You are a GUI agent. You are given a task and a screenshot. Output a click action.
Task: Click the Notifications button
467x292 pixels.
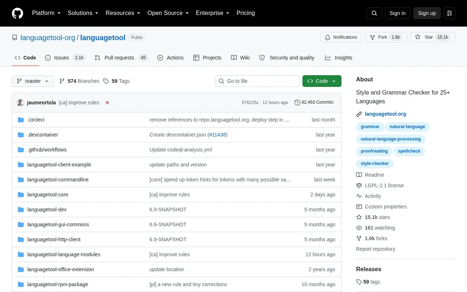point(341,37)
